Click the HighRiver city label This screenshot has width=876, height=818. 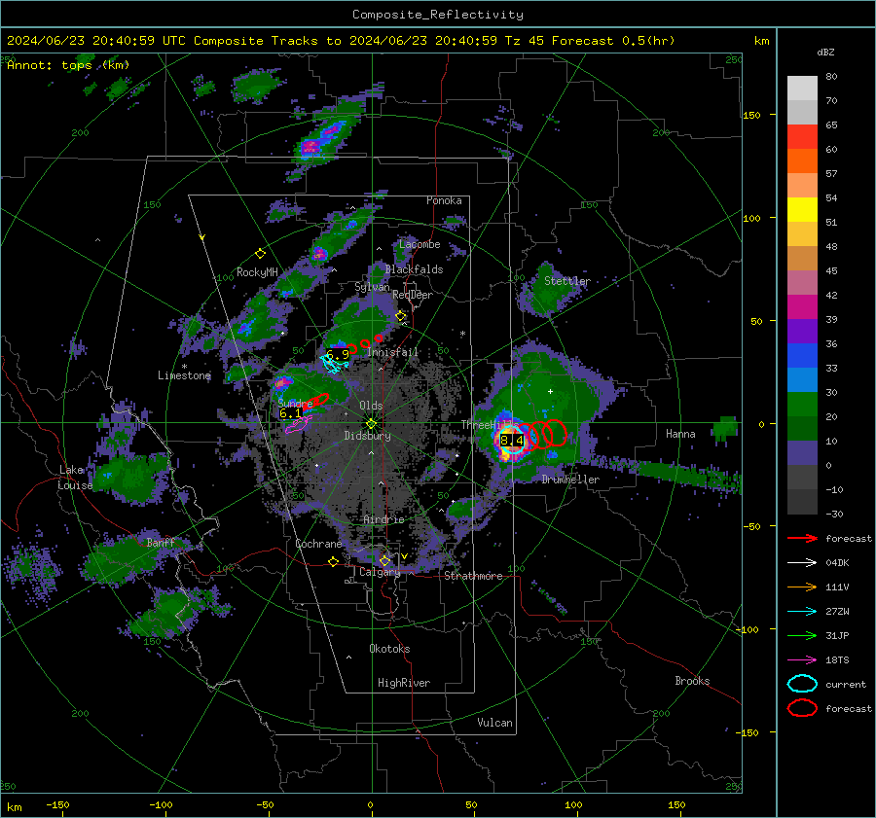(403, 683)
